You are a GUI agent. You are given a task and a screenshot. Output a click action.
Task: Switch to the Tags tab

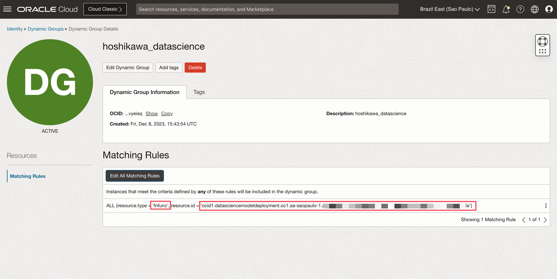coord(199,92)
